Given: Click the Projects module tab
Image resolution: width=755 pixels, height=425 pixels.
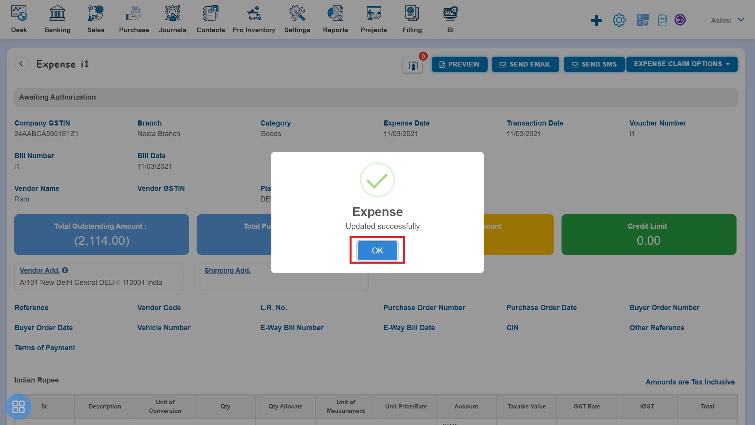Looking at the screenshot, I should pos(374,20).
